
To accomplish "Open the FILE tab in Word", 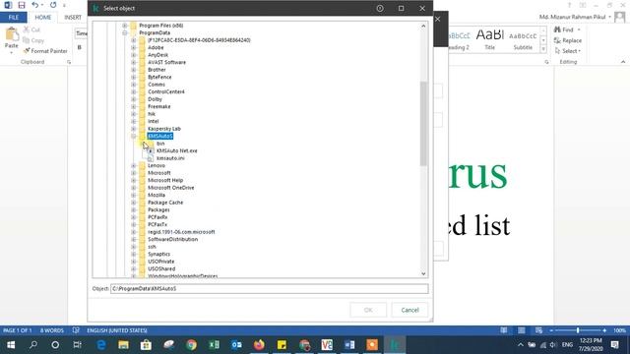I will [x=13, y=18].
